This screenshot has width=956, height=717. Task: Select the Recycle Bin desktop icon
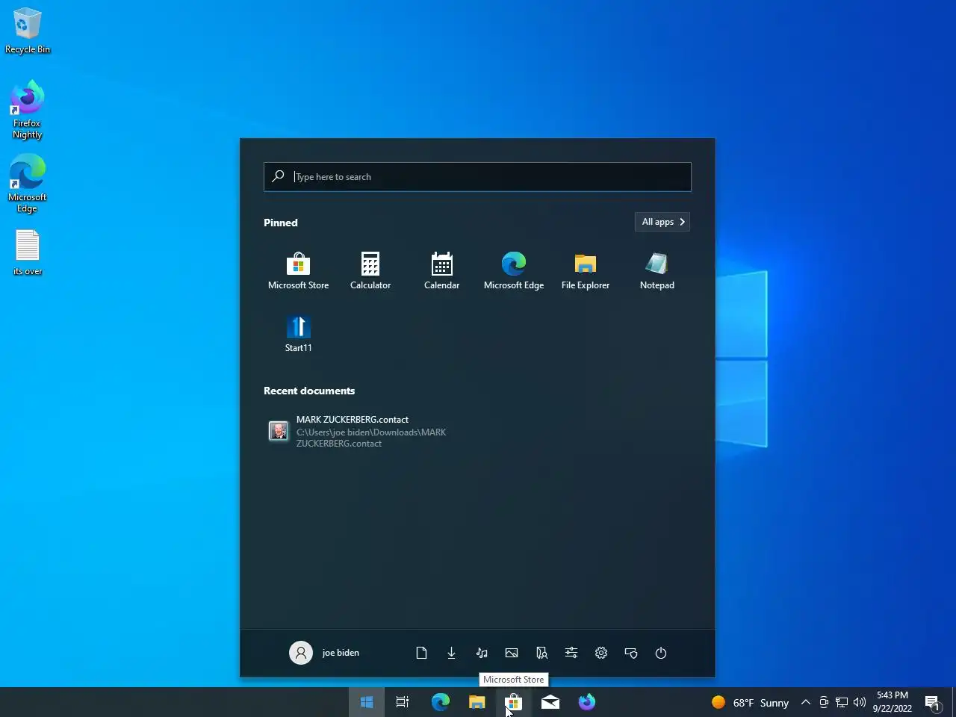(28, 31)
